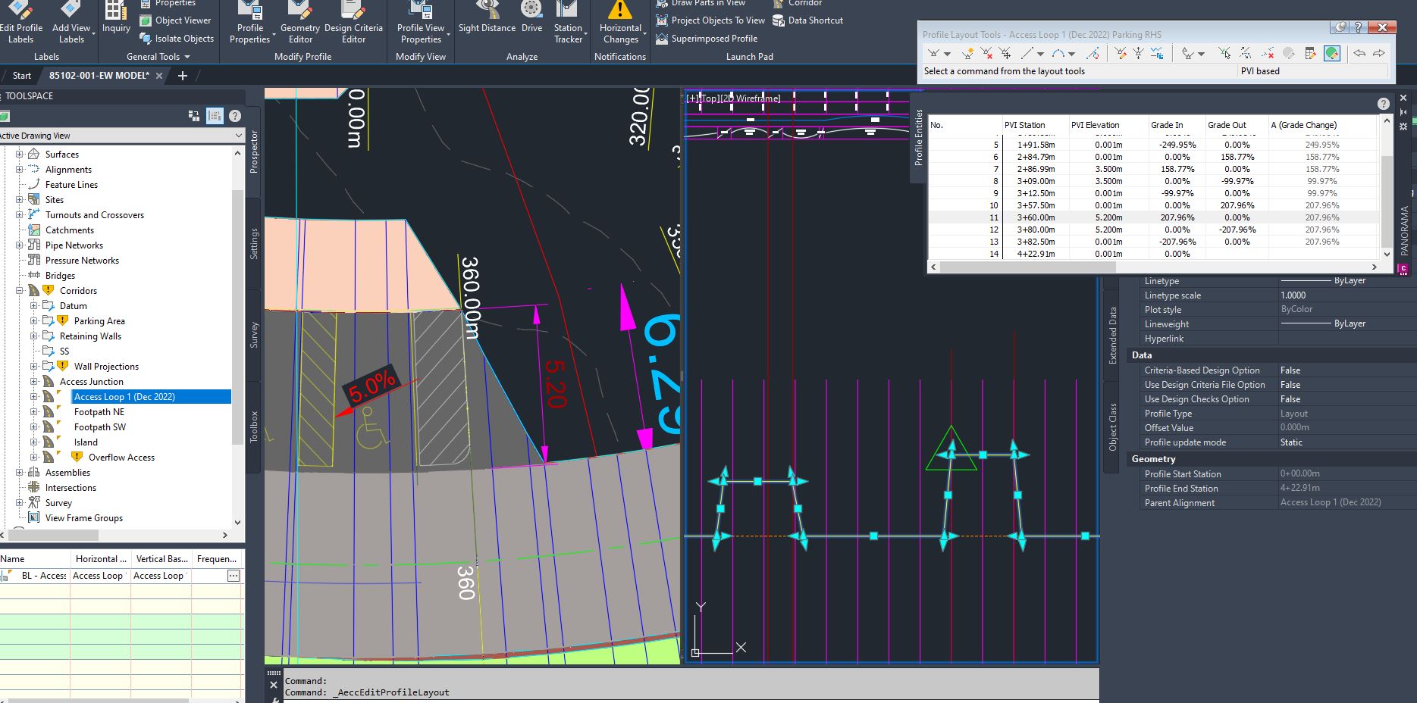1417x703 pixels.
Task: Click Undo in the Profile Layout Tools toolbar
Action: coord(1359,53)
